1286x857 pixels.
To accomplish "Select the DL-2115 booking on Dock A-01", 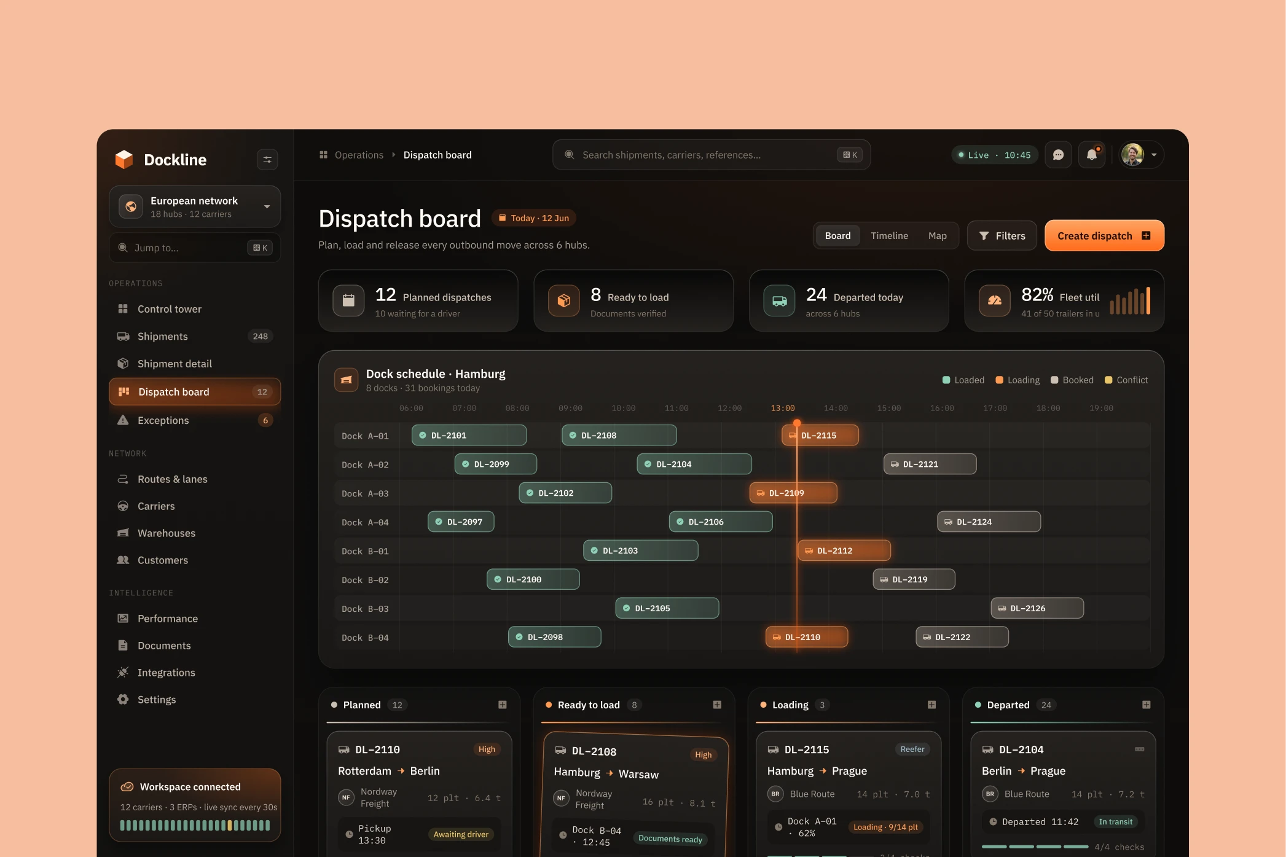I will click(820, 436).
